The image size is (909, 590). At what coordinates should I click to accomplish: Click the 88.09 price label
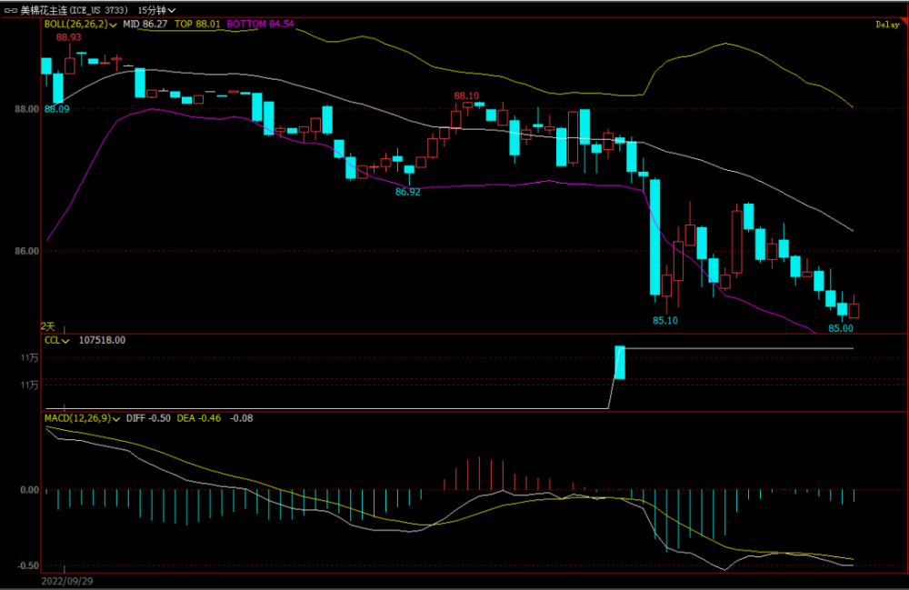[x=56, y=109]
